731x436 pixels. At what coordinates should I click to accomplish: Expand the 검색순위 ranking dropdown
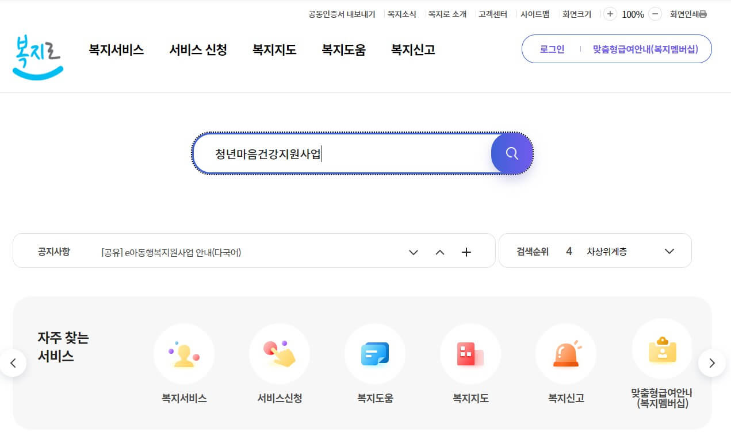point(669,251)
